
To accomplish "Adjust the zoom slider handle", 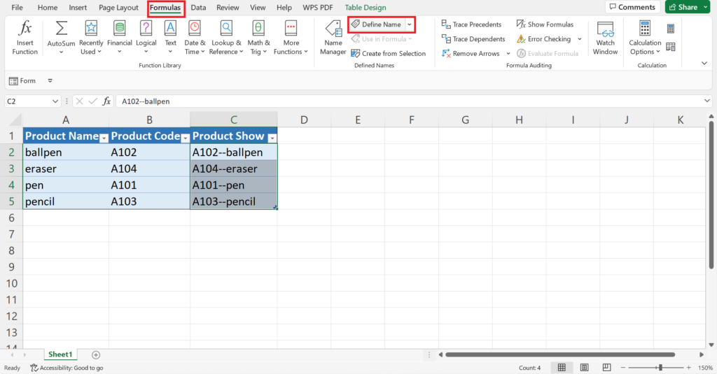I will coord(660,368).
